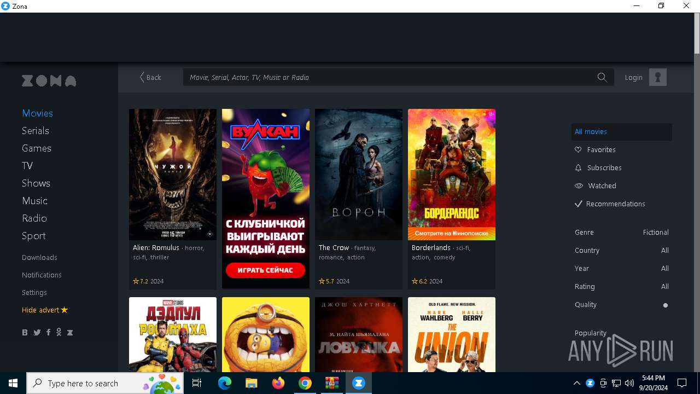Click the Back button text

[x=154, y=77]
